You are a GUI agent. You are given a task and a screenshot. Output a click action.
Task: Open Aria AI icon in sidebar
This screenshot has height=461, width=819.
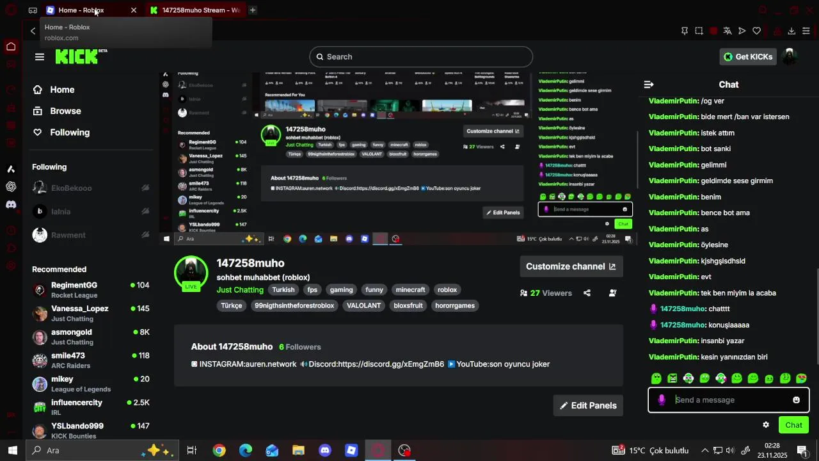coord(11,169)
